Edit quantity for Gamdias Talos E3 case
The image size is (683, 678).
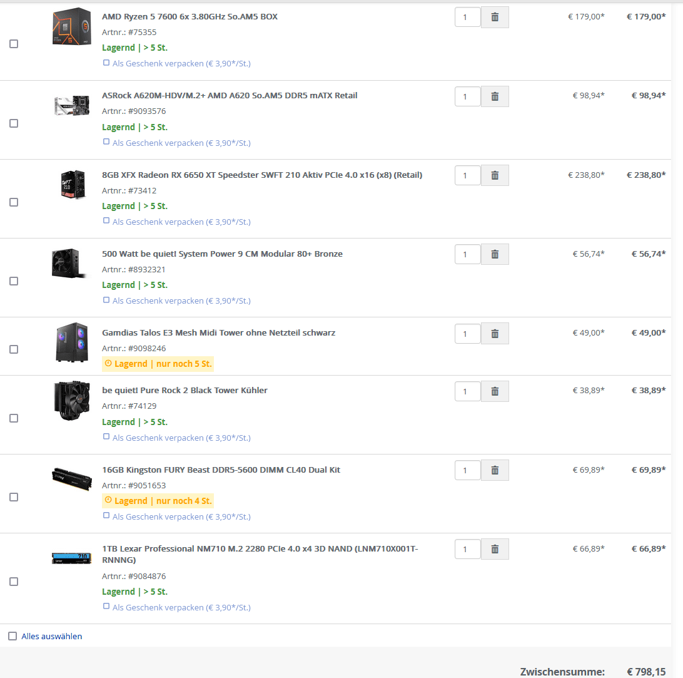click(x=468, y=334)
